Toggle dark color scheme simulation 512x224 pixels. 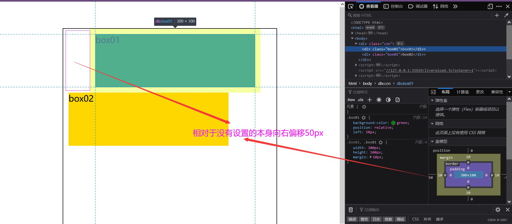[x=388, y=100]
